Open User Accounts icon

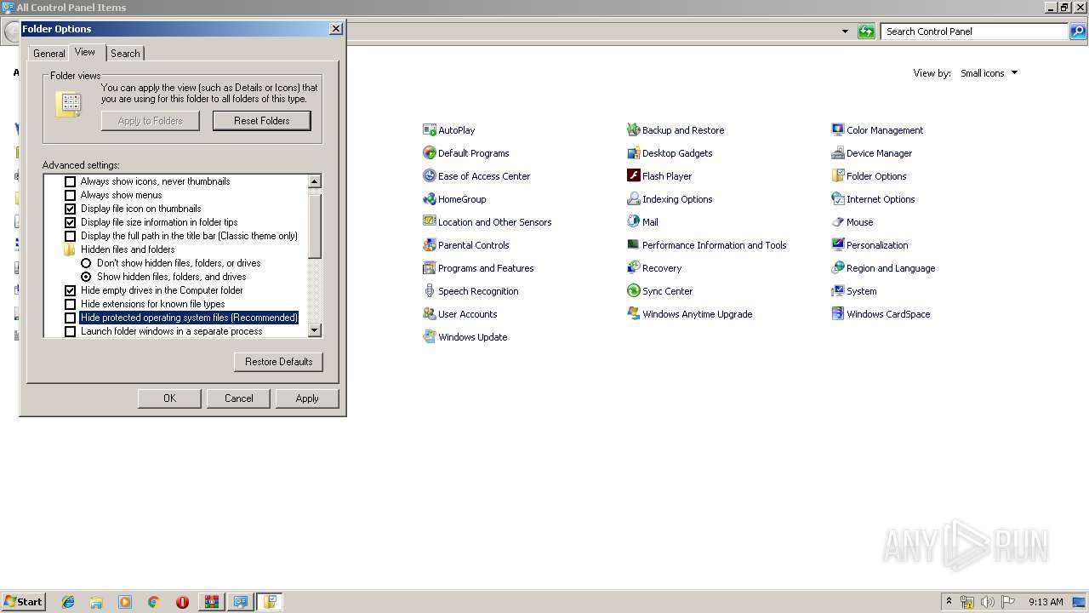429,314
